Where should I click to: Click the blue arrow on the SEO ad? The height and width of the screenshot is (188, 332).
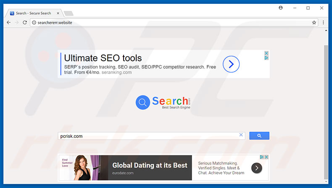point(231,64)
